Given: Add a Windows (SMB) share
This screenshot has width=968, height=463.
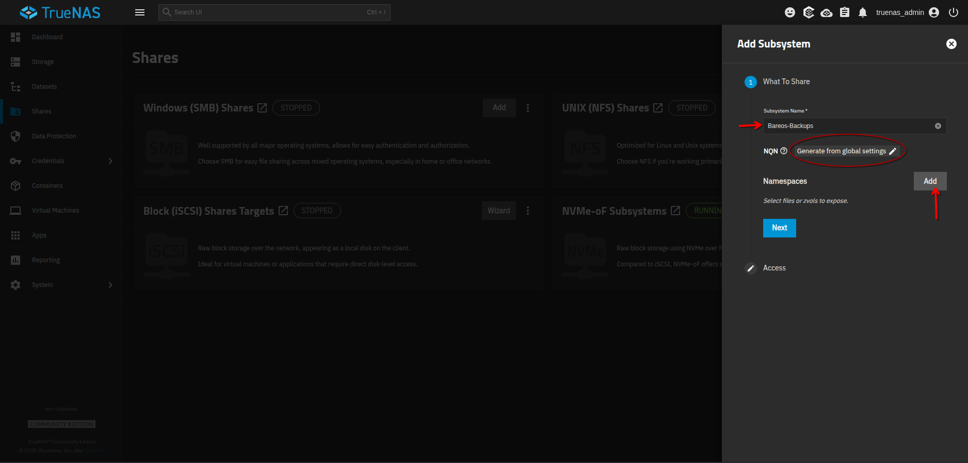Looking at the screenshot, I should [x=499, y=108].
